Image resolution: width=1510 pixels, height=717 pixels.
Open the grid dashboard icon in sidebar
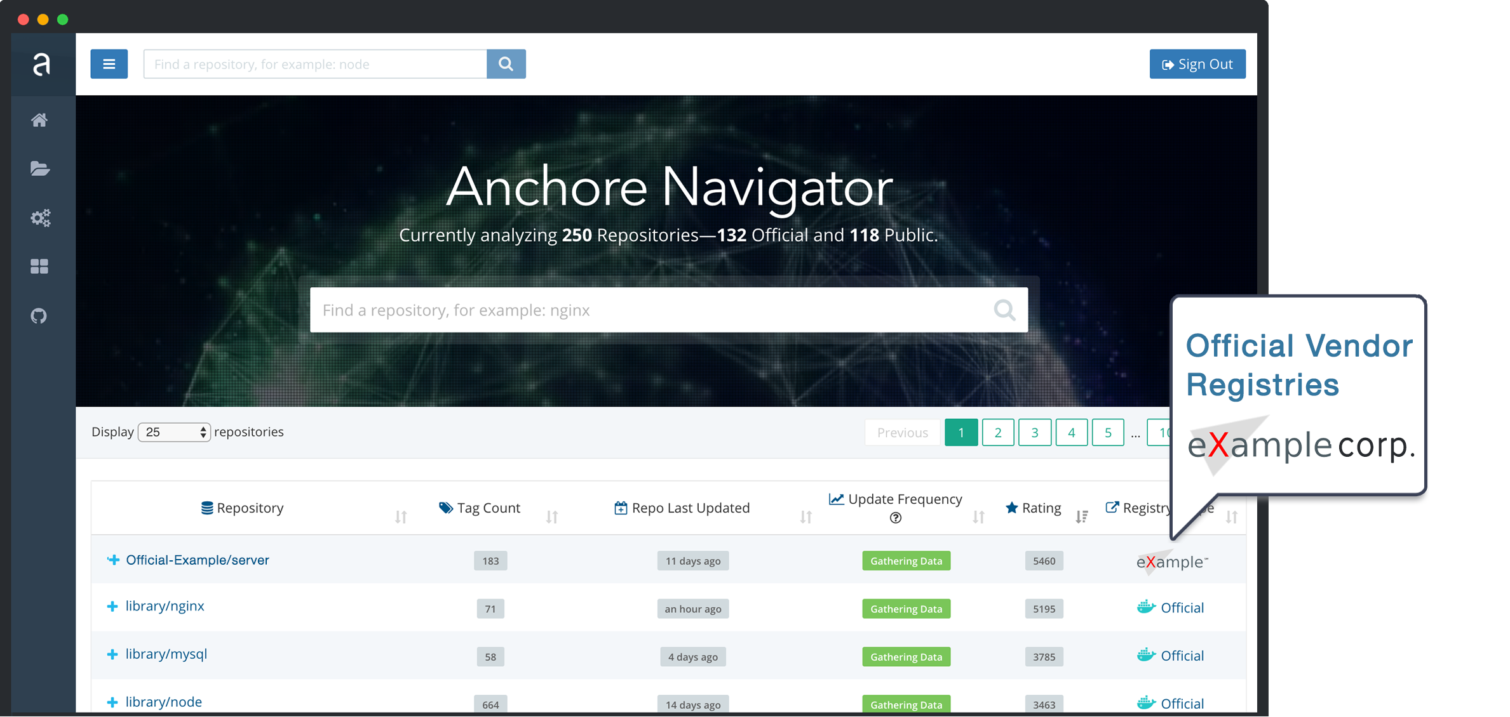39,266
